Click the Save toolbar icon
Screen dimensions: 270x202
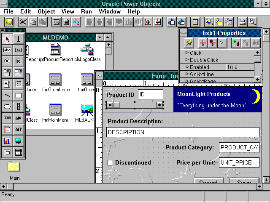pyautogui.click(x=9, y=21)
